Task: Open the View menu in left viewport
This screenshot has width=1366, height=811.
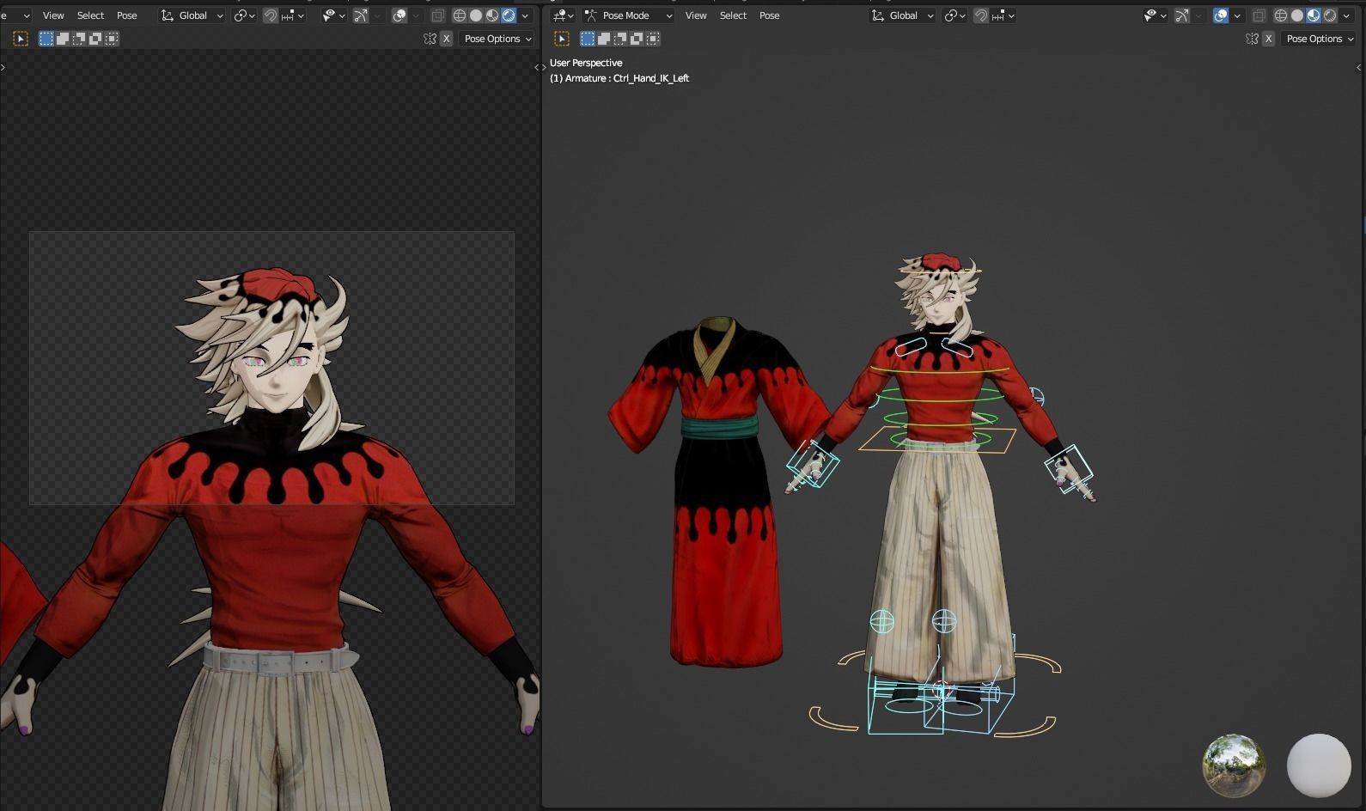Action: tap(53, 15)
